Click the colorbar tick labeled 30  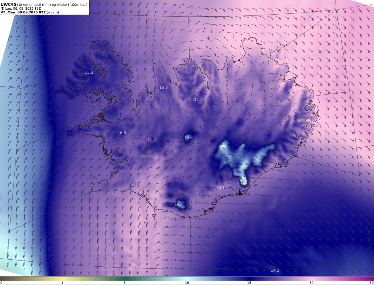point(311,283)
